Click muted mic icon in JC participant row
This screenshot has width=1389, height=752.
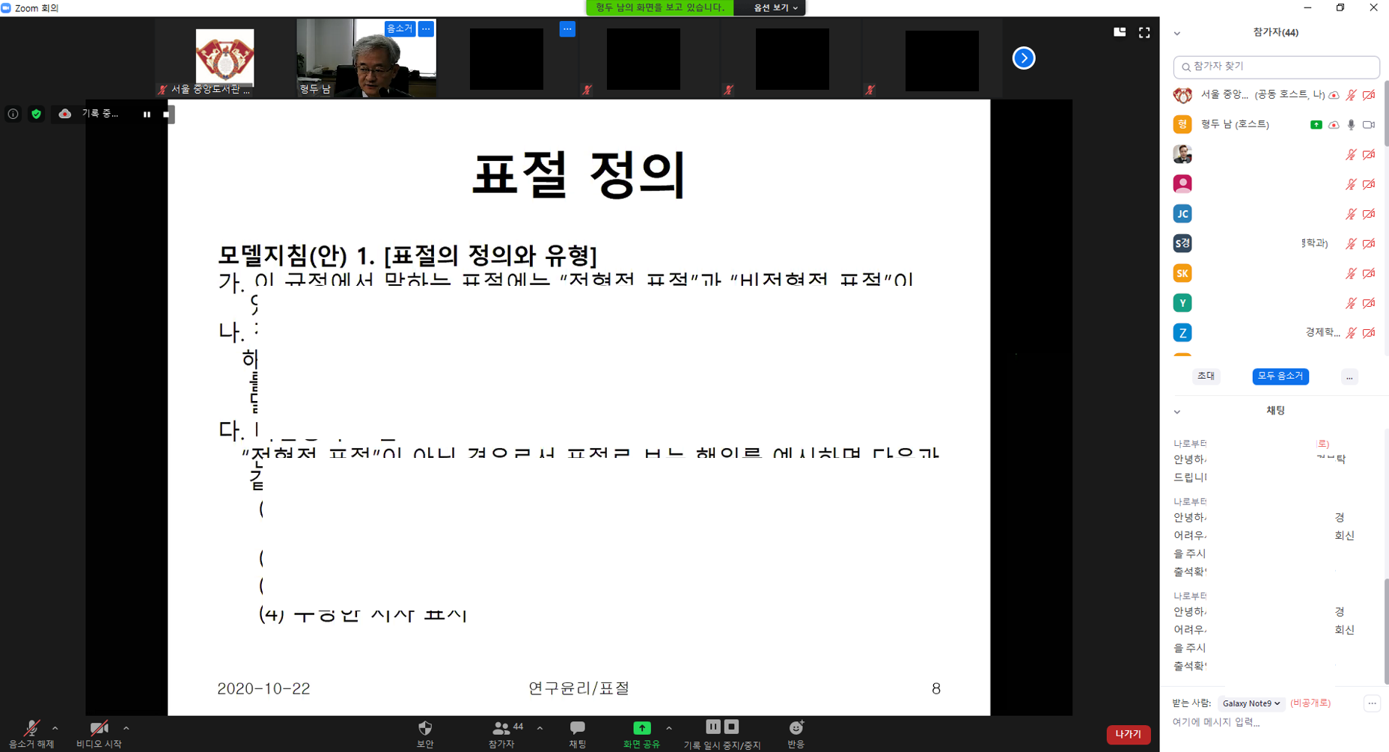click(1351, 214)
